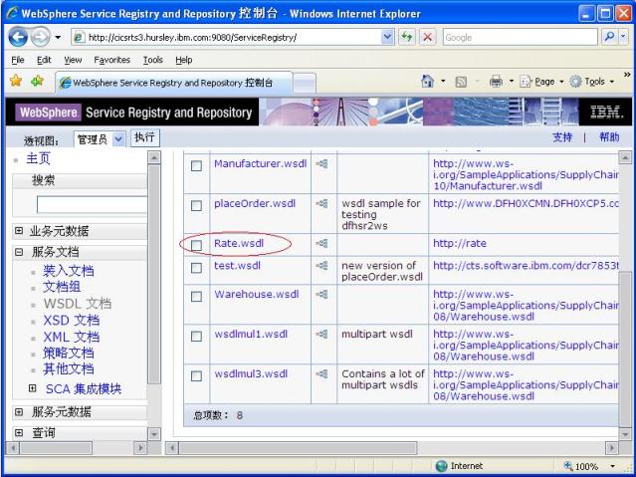Open the recent pages dropdown arrow

[58, 38]
